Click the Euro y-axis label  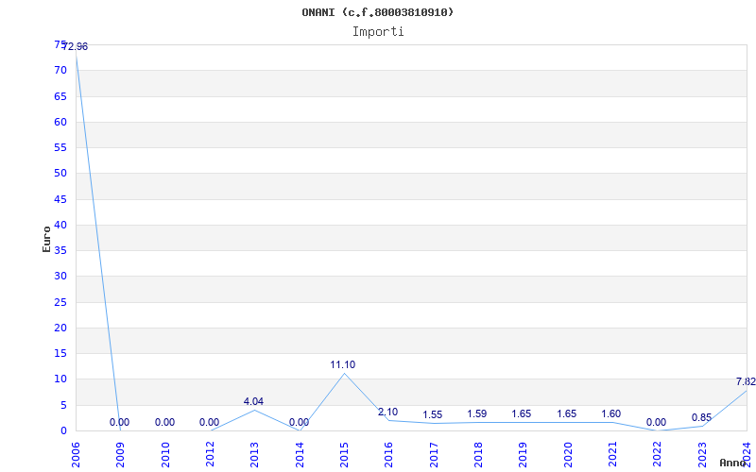(x=46, y=239)
